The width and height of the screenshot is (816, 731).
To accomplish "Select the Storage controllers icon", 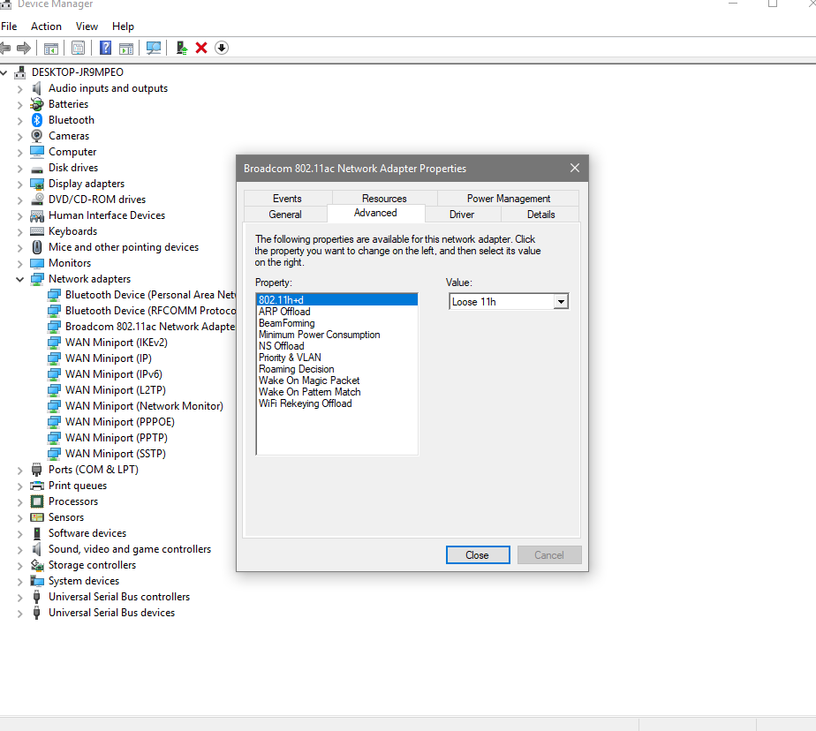I will click(37, 565).
